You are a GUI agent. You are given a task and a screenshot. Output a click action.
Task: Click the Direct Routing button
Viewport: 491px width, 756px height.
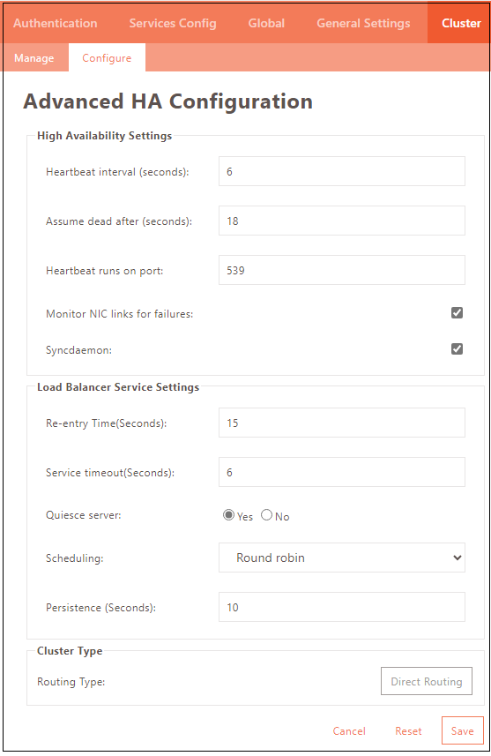tap(427, 681)
